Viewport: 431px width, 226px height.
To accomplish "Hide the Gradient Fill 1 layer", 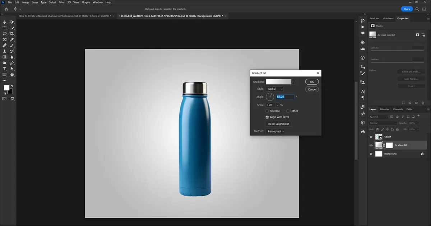I will pos(371,145).
